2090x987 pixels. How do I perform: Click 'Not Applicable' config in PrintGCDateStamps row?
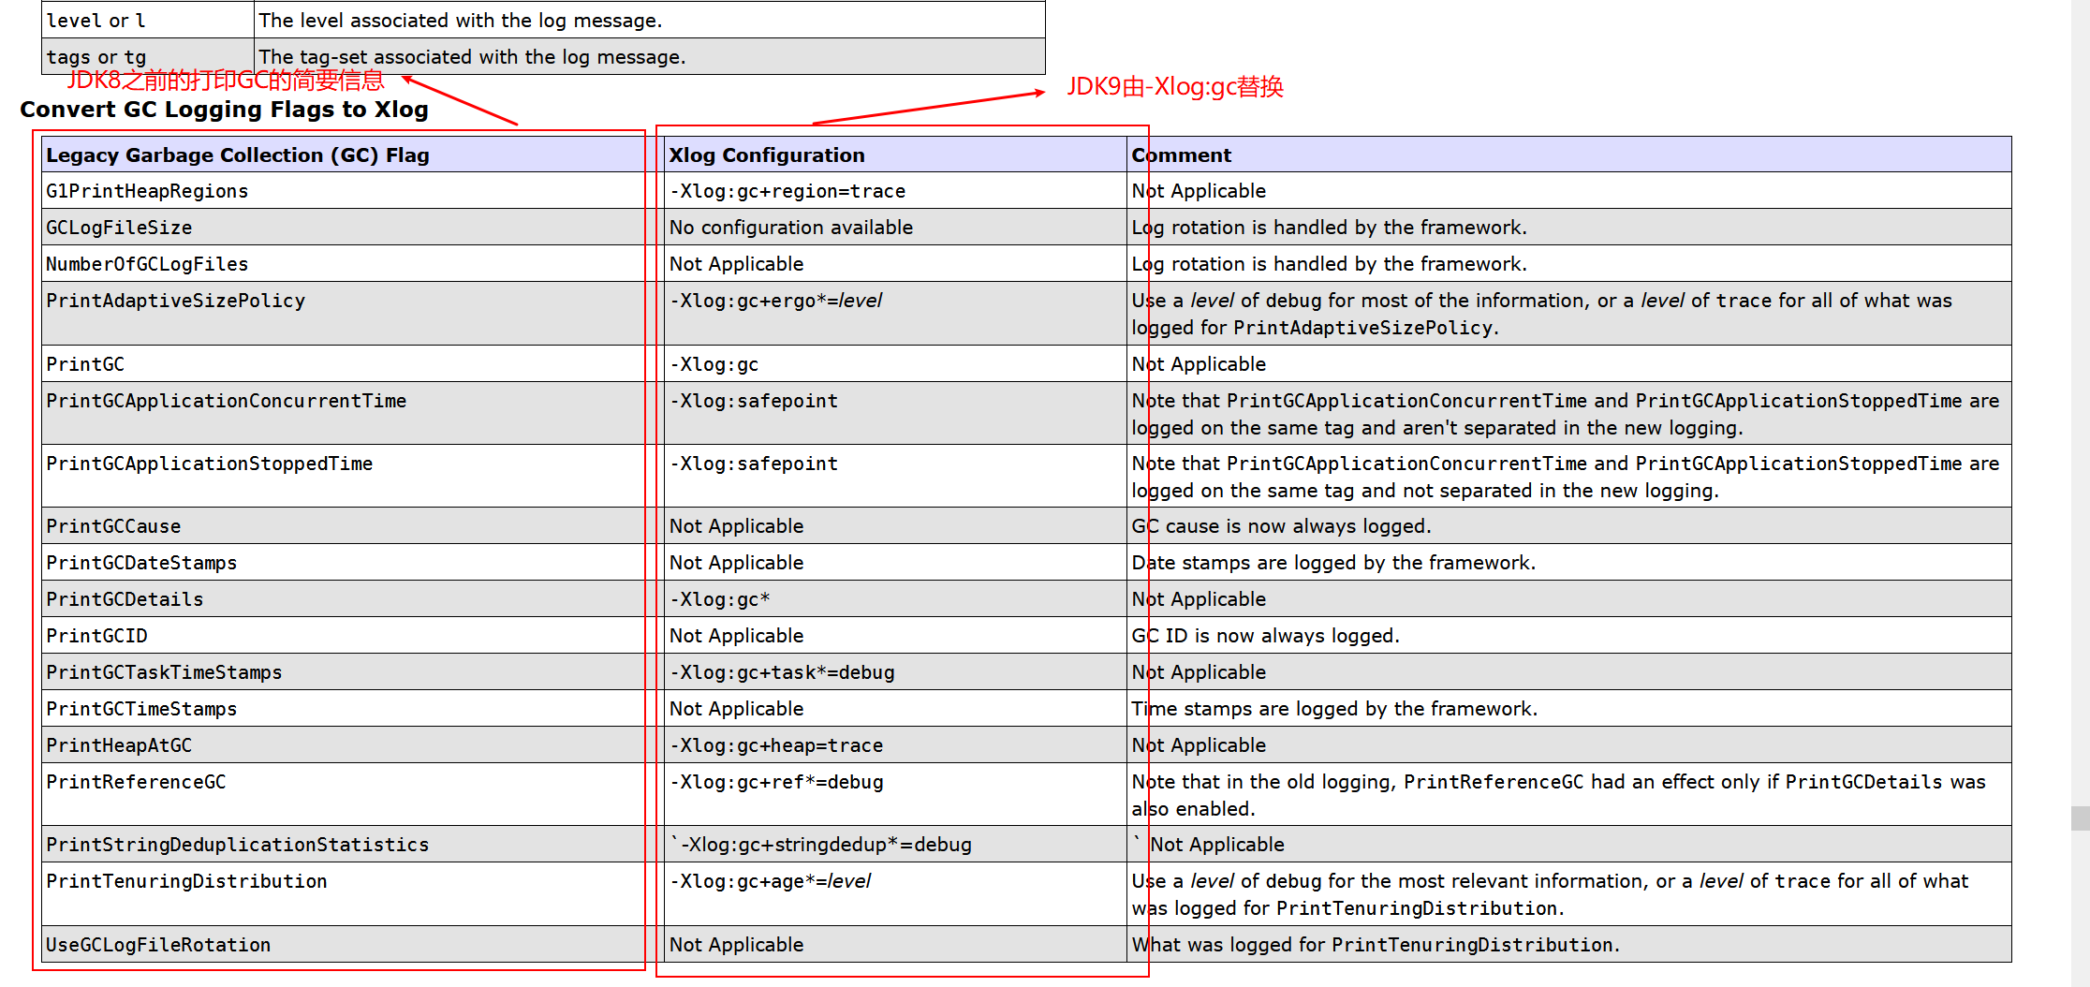point(737,563)
